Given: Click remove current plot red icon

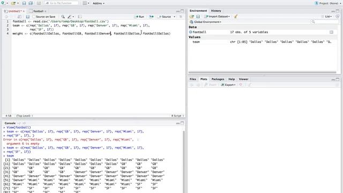Looking at the screenshot, I should coord(241,85).
